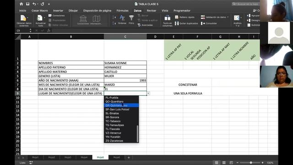Open the Vista tab
The image size is (293, 165).
pos(165,11)
